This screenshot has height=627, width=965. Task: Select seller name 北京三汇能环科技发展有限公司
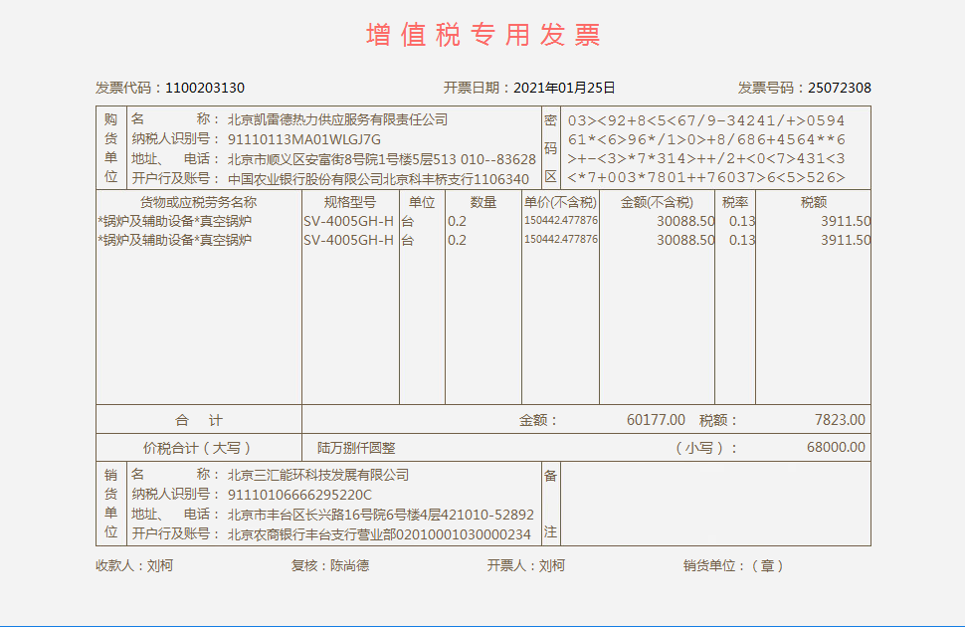click(x=318, y=475)
